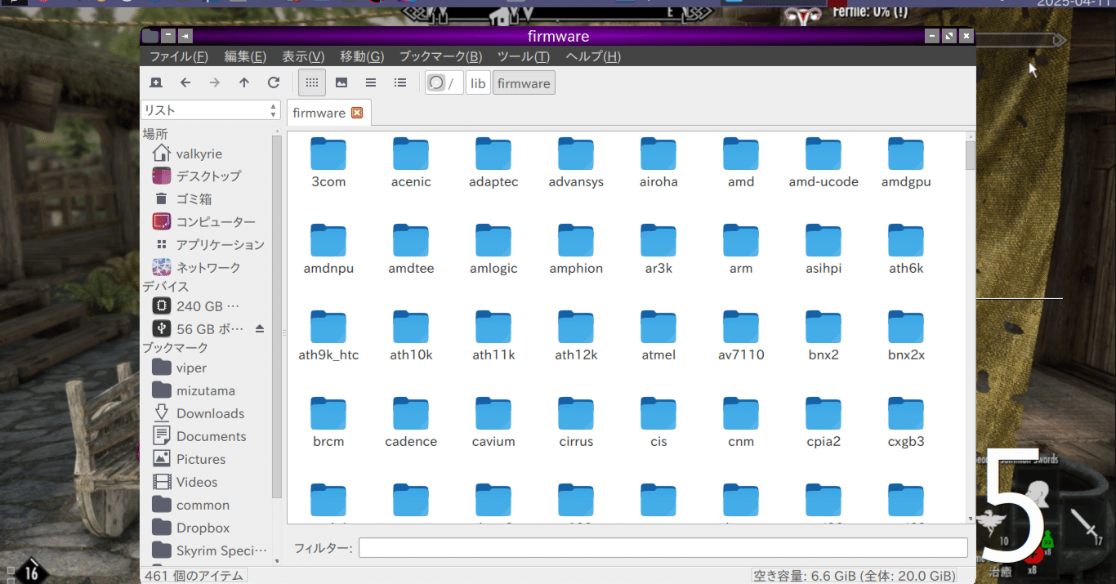
Task: Switch to thumbnail view mode
Action: tap(341, 82)
